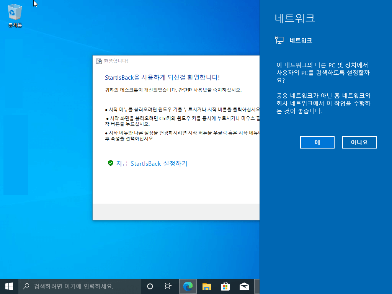This screenshot has height=294, width=392.
Task: Click the green shield icon beside setup link
Action: coord(111,163)
